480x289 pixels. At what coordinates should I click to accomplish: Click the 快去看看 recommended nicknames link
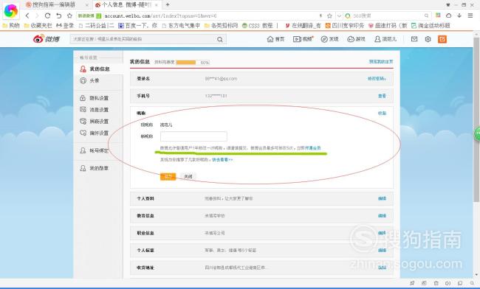click(x=222, y=160)
